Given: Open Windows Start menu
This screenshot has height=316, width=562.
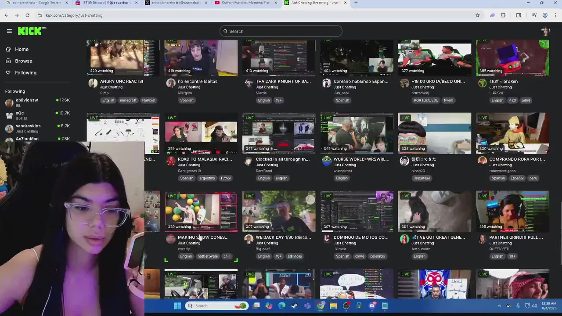Looking at the screenshot, I should pos(177,306).
